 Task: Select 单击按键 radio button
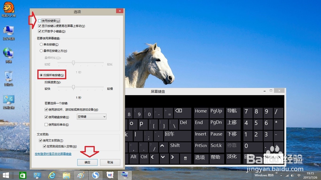coord(41,44)
